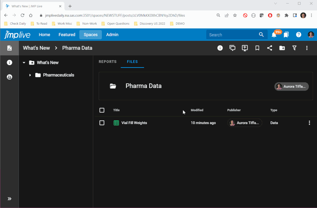Screen dimensions: 317x208
Task: Open the comments icon in toolbar
Action: click(232, 48)
